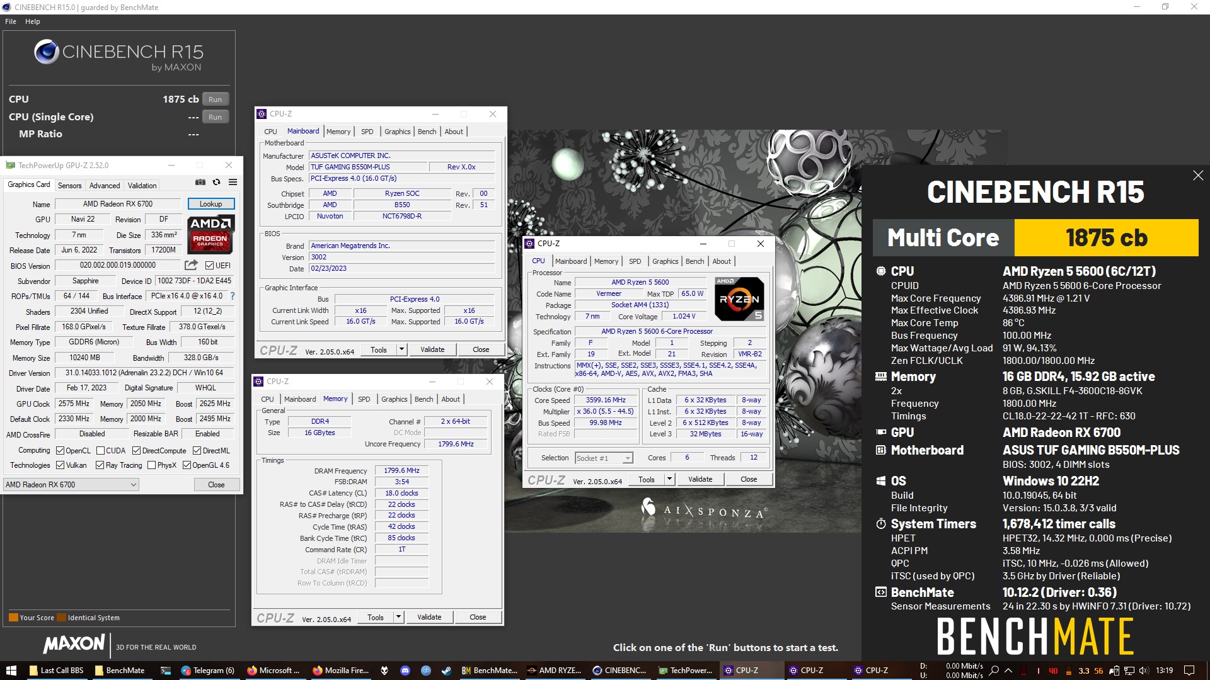
Task: Click the DRAM Frequency 1799.6 MHz value
Action: click(402, 470)
